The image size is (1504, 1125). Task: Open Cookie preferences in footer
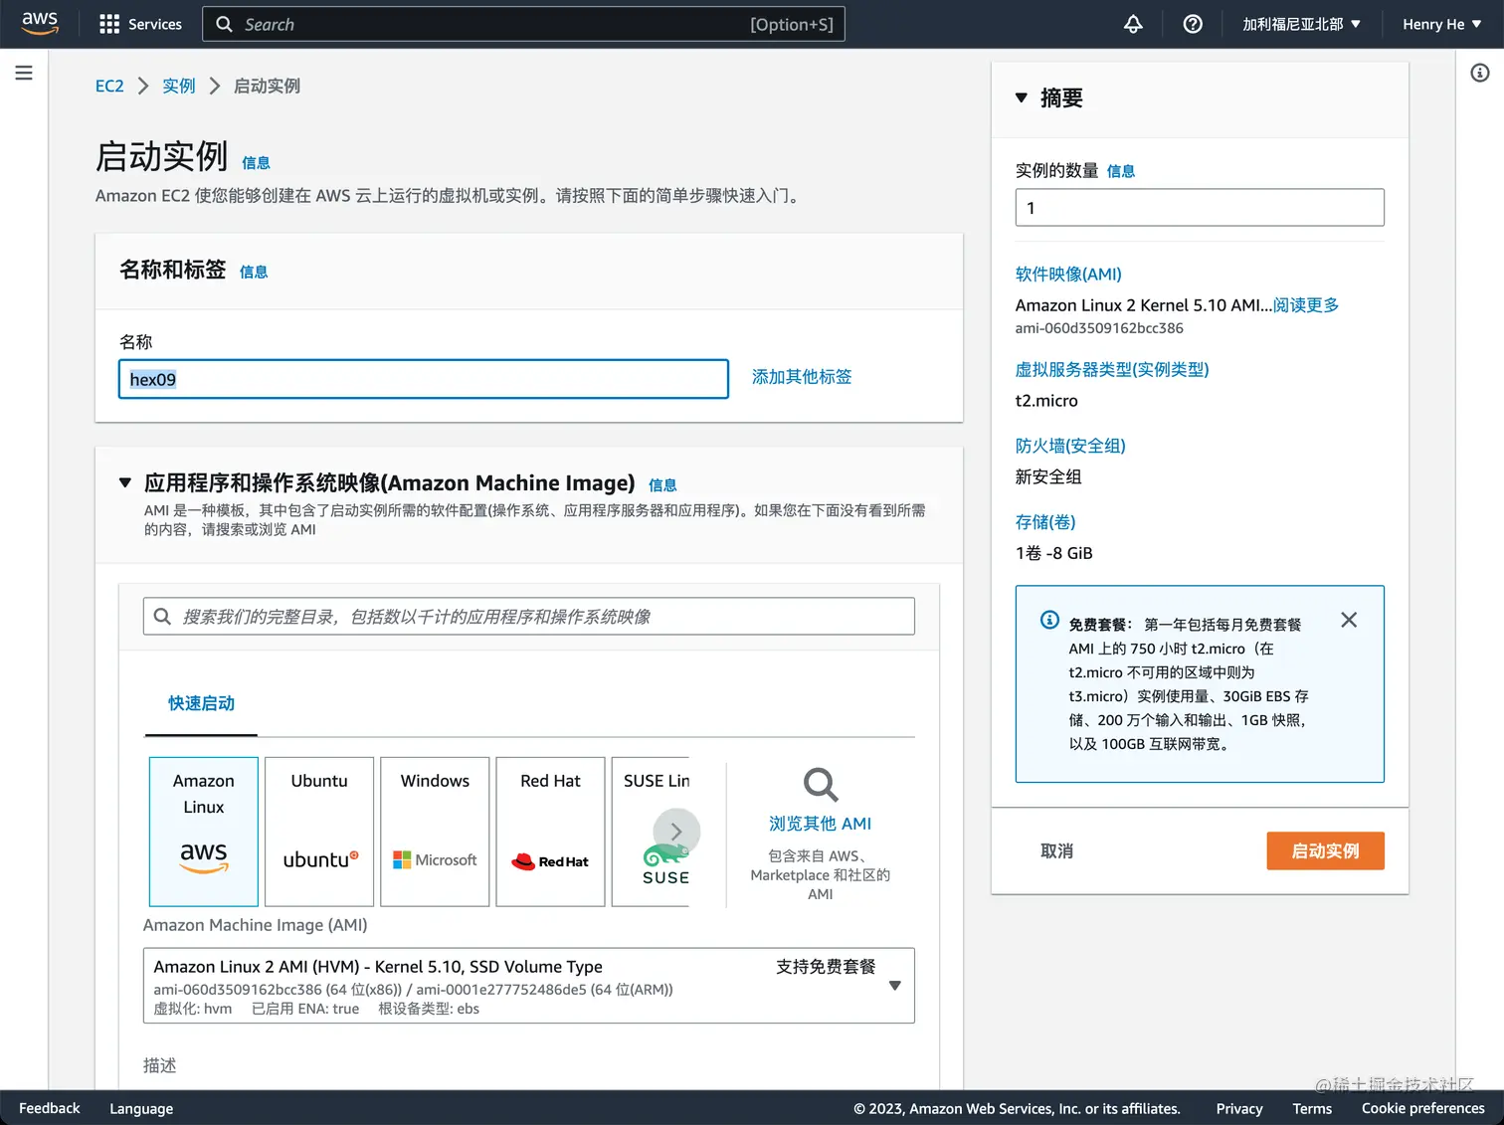[x=1423, y=1108]
